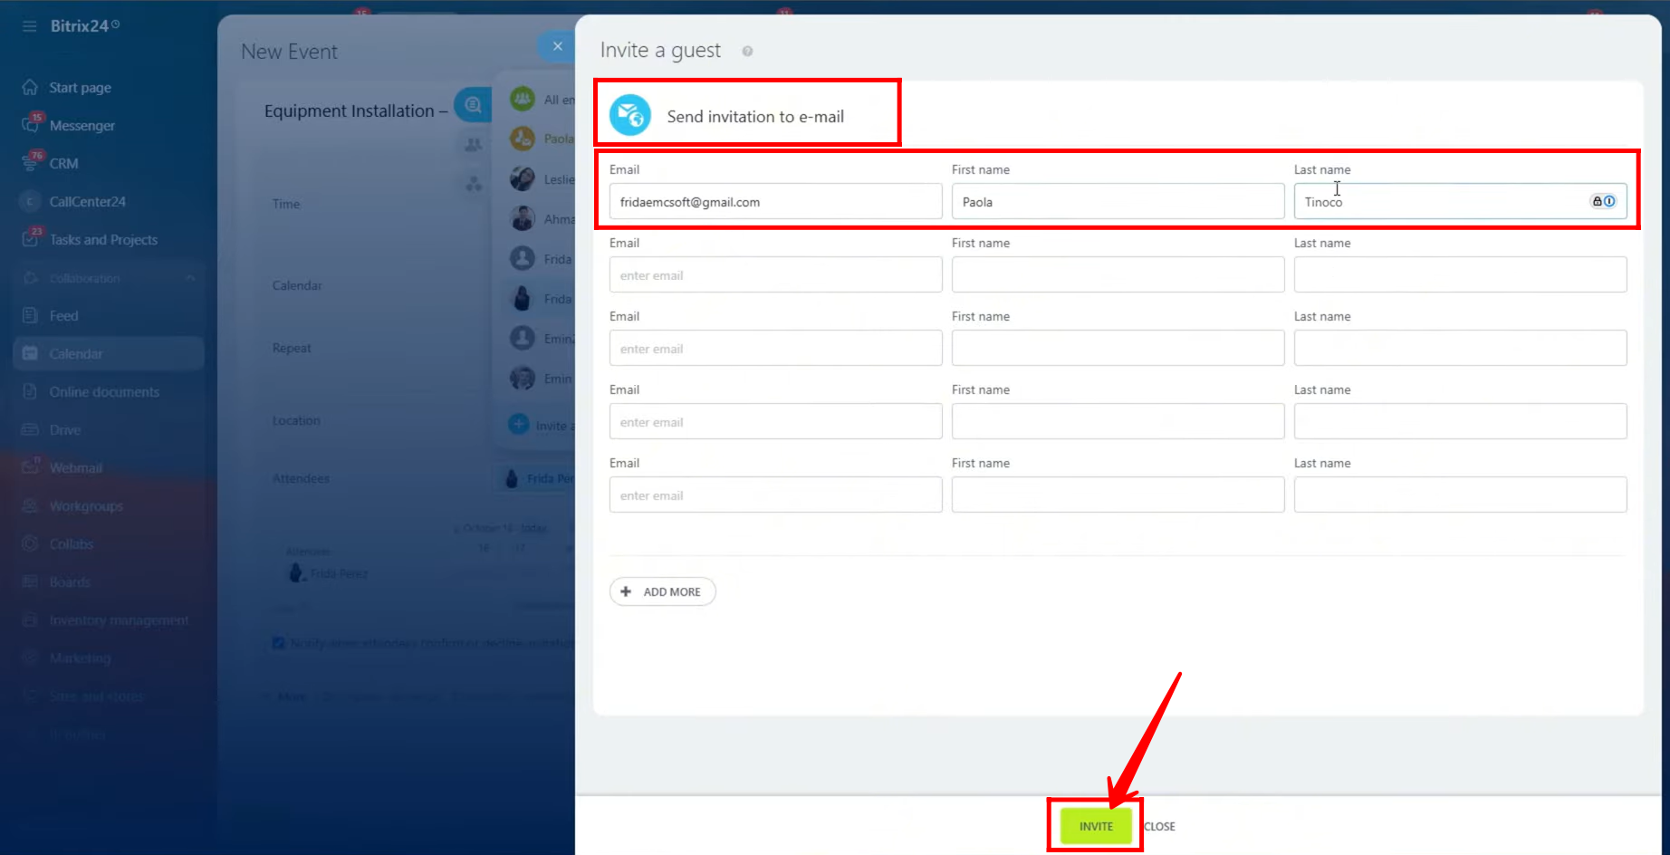Click the First name field containing Paola
The height and width of the screenshot is (855, 1670).
[x=1117, y=202]
